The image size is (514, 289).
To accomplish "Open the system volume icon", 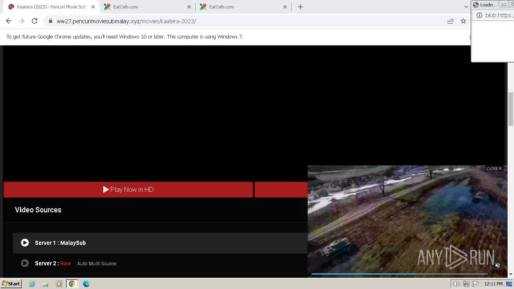I will pyautogui.click(x=456, y=284).
